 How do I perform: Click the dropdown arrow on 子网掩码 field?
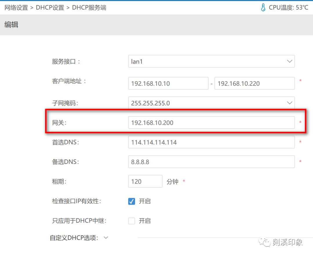click(290, 103)
